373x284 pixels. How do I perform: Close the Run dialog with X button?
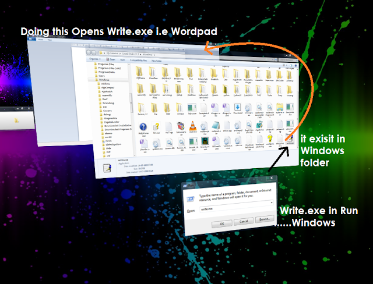pos(272,177)
